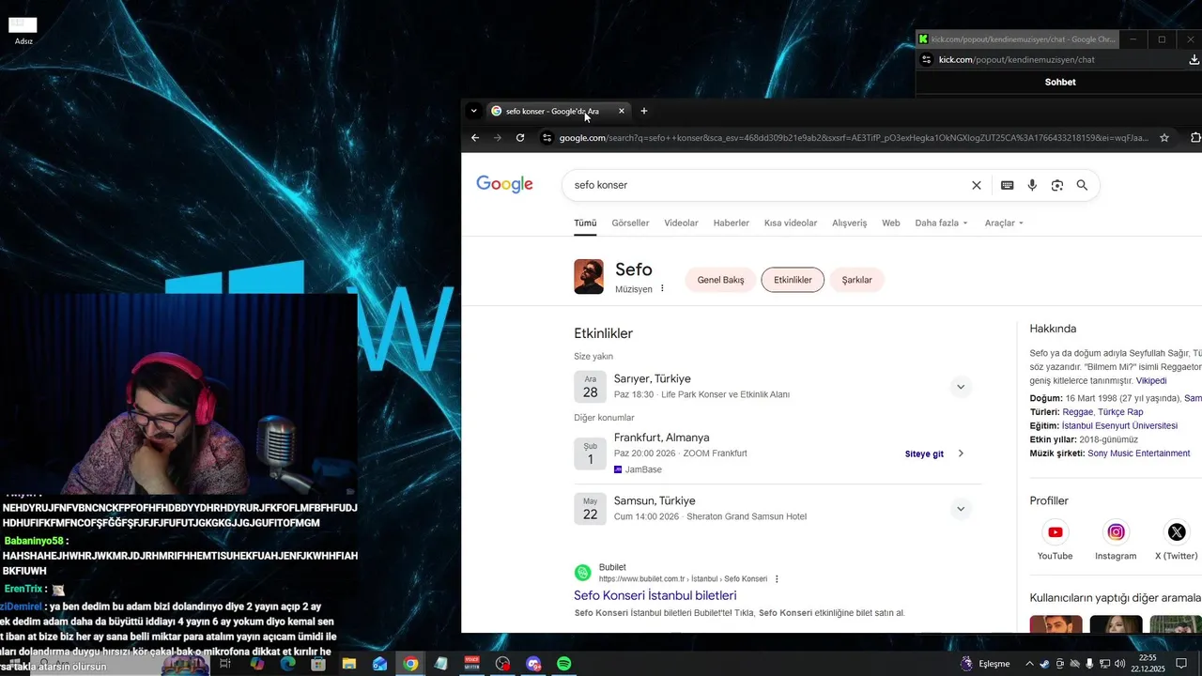Viewport: 1202px width, 676px height.
Task: Click the Türkçe Rap genre link
Action: tap(1121, 412)
